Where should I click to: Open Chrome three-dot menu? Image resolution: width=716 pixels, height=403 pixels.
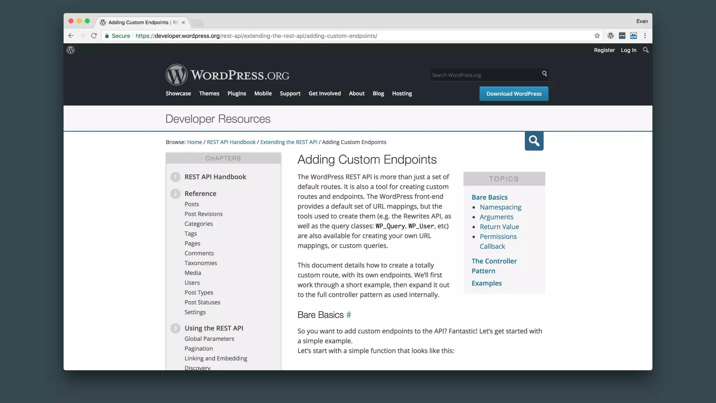645,36
